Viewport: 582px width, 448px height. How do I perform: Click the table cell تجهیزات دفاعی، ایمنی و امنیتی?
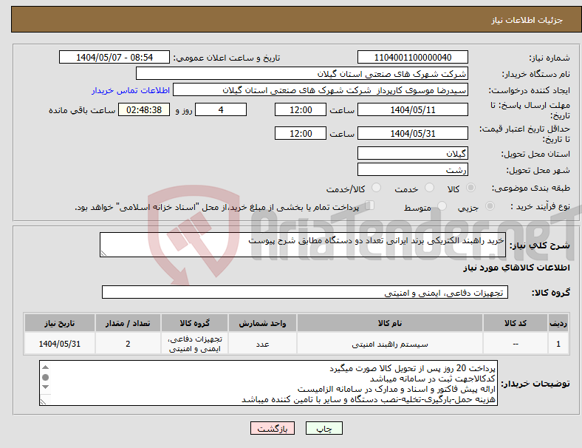tap(194, 344)
